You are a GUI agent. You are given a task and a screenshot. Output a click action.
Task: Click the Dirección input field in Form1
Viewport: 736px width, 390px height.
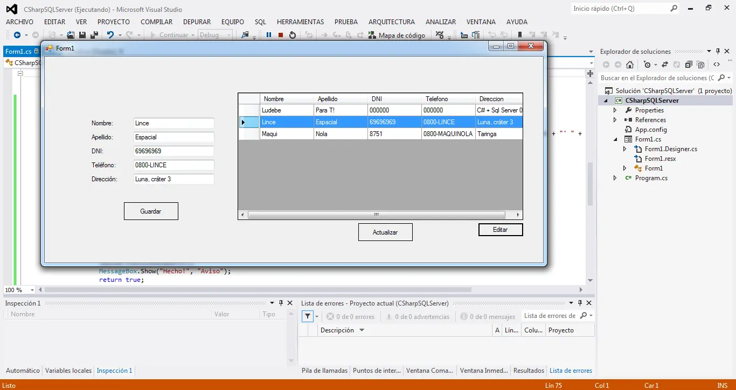tap(173, 179)
